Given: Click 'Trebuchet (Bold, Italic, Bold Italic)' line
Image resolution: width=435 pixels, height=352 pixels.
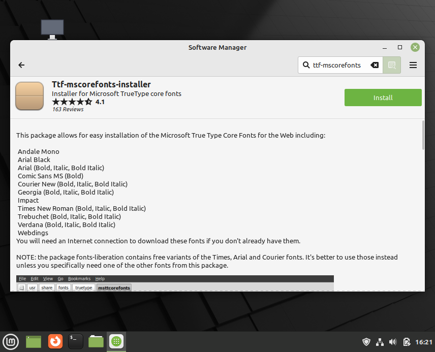Looking at the screenshot, I should (69, 216).
